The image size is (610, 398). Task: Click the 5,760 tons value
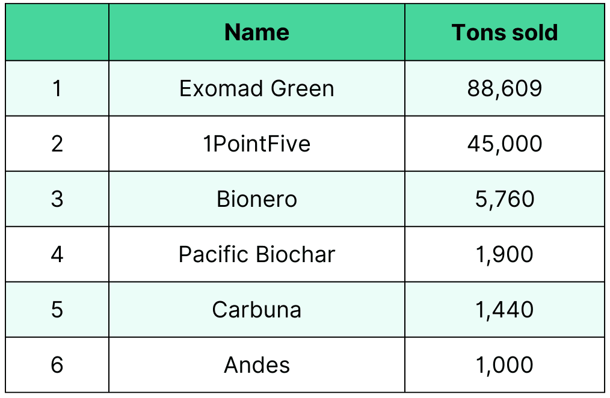click(x=505, y=198)
